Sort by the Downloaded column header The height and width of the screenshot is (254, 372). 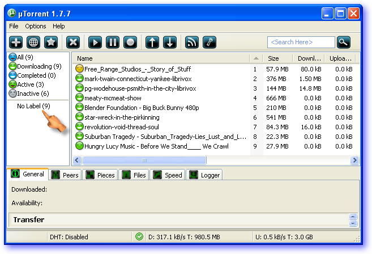[x=309, y=58]
